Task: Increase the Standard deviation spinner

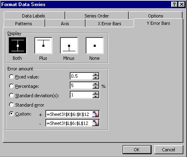Action: (96, 93)
